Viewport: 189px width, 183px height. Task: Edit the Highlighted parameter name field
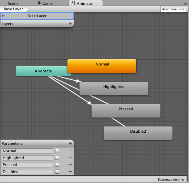click(28, 158)
